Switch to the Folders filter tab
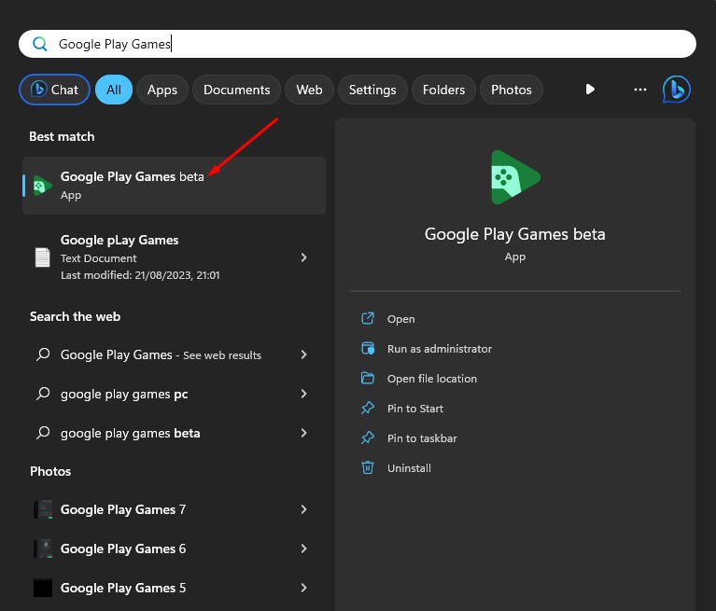The image size is (716, 611). click(x=443, y=90)
